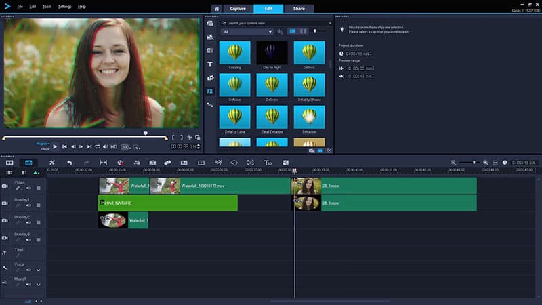
Task: Switch to the Capture tab
Action: pyautogui.click(x=238, y=9)
